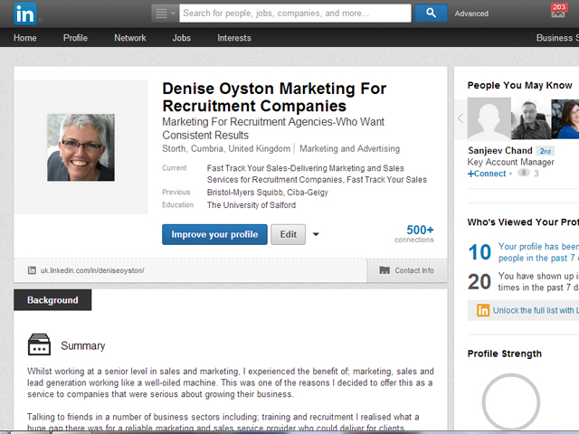The height and width of the screenshot is (434, 579).
Task: Click the previous arrow in People You May Know
Action: 460,118
